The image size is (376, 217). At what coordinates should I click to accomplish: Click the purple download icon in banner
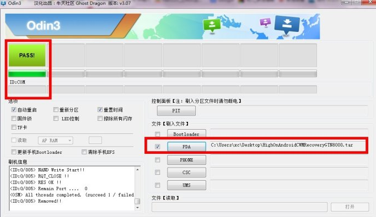265,23
